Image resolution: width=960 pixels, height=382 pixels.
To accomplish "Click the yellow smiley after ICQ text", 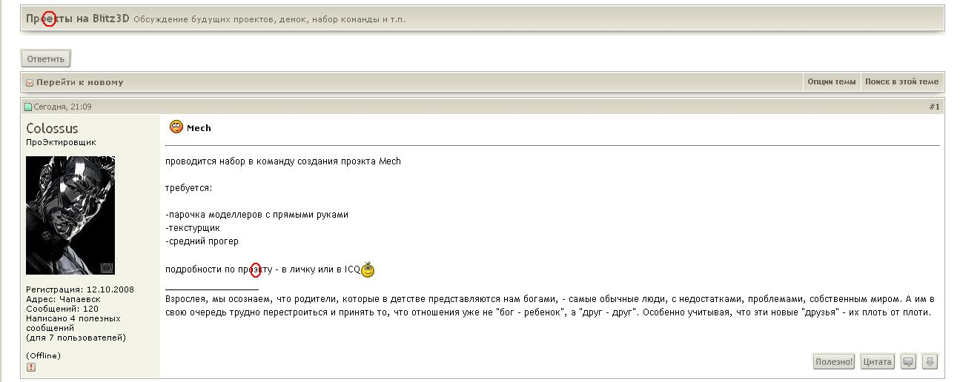I will click(368, 270).
